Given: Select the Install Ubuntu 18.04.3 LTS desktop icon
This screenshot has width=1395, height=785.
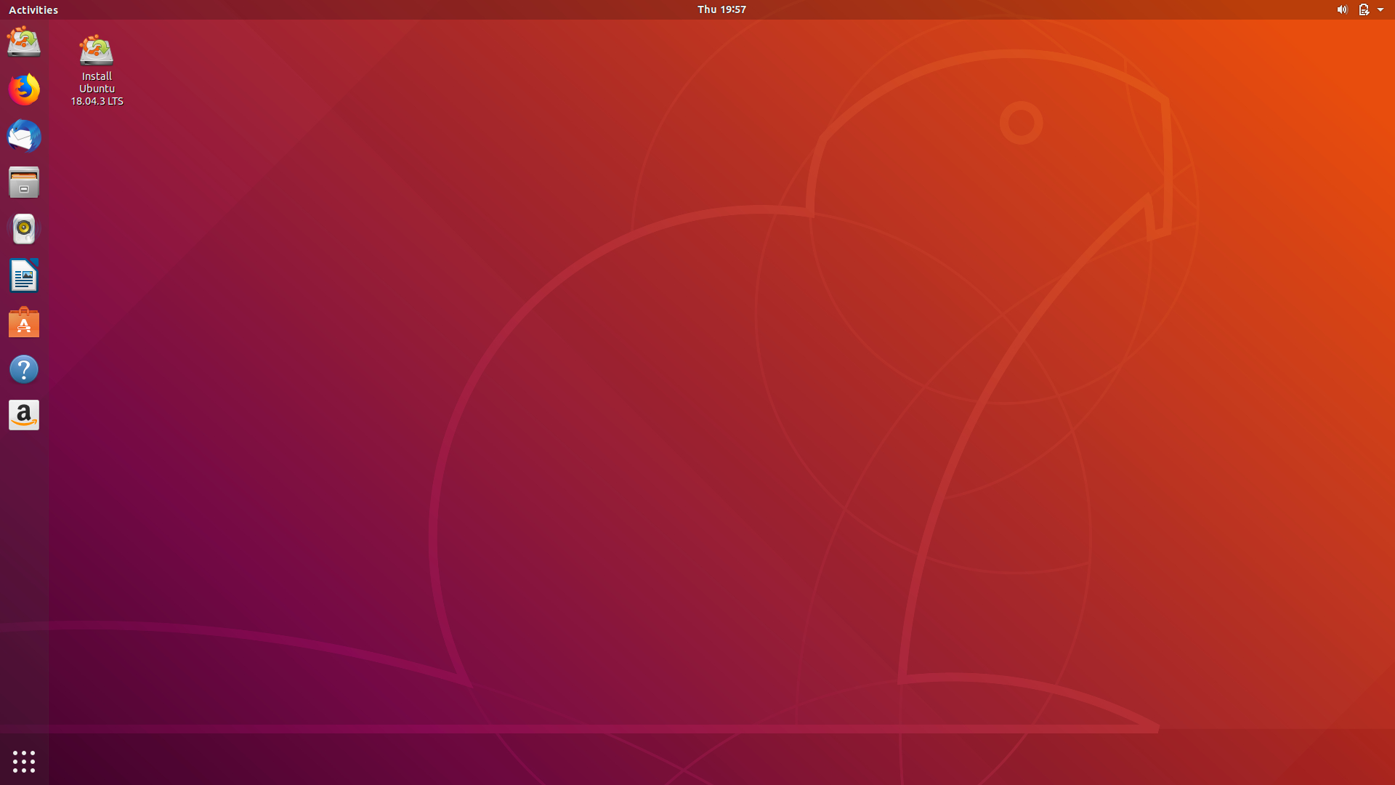Looking at the screenshot, I should [97, 51].
